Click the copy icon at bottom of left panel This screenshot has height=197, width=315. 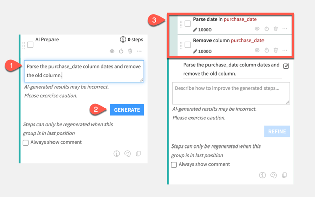pyautogui.click(x=138, y=154)
